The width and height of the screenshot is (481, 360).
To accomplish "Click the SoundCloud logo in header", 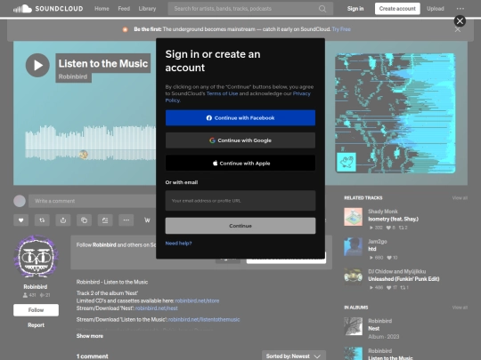I will tap(48, 9).
